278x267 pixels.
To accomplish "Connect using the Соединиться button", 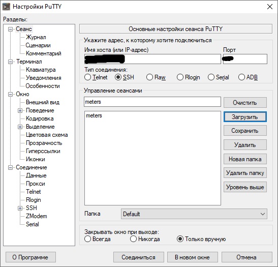I will [x=138, y=257].
